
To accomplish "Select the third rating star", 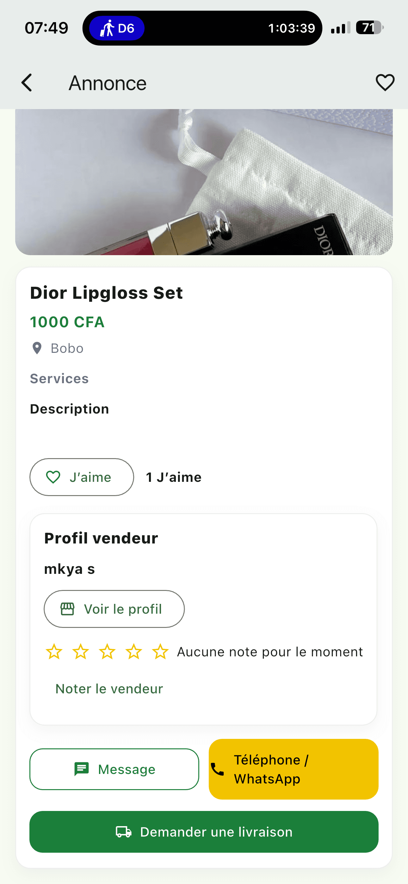I will [x=107, y=652].
